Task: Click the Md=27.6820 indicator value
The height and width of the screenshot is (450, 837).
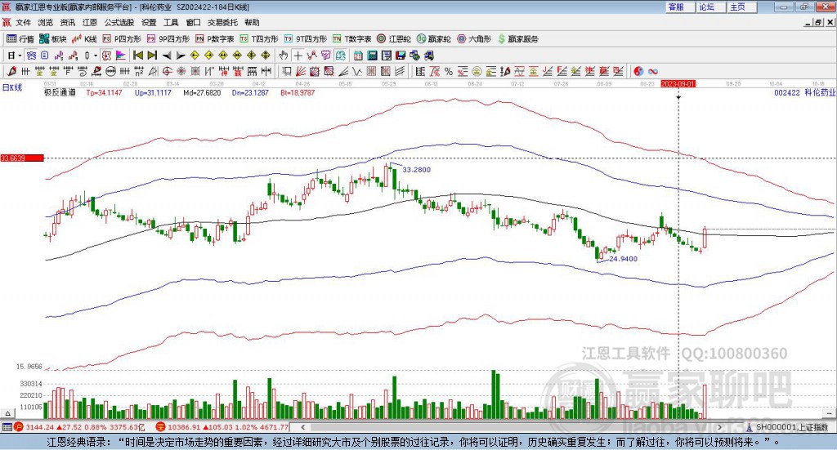Action: [202, 93]
